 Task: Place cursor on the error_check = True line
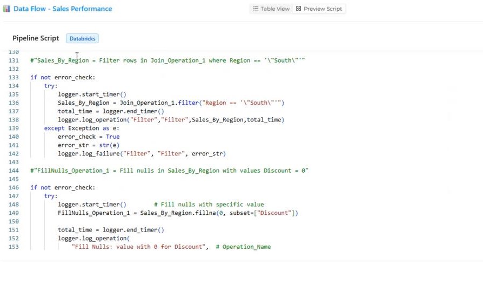89,137
